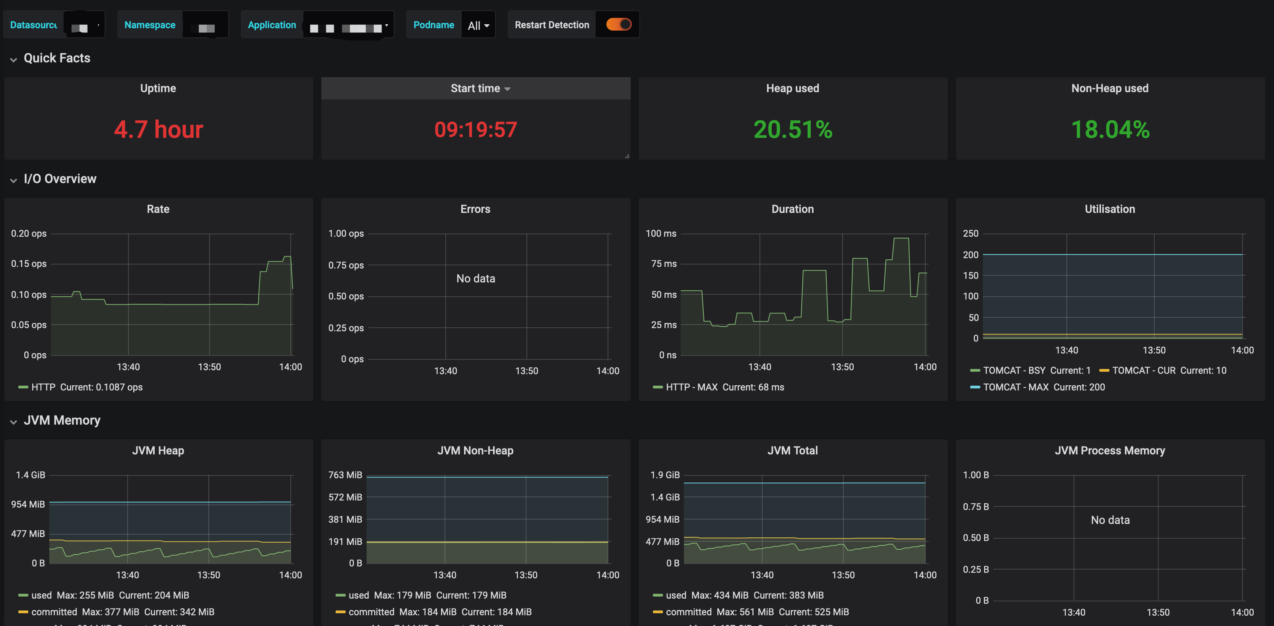Click the HTTP - MAX legend entry in Duration
This screenshot has height=626, width=1274.
tap(691, 387)
